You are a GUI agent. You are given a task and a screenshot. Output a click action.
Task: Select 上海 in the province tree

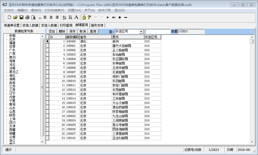[12, 119]
